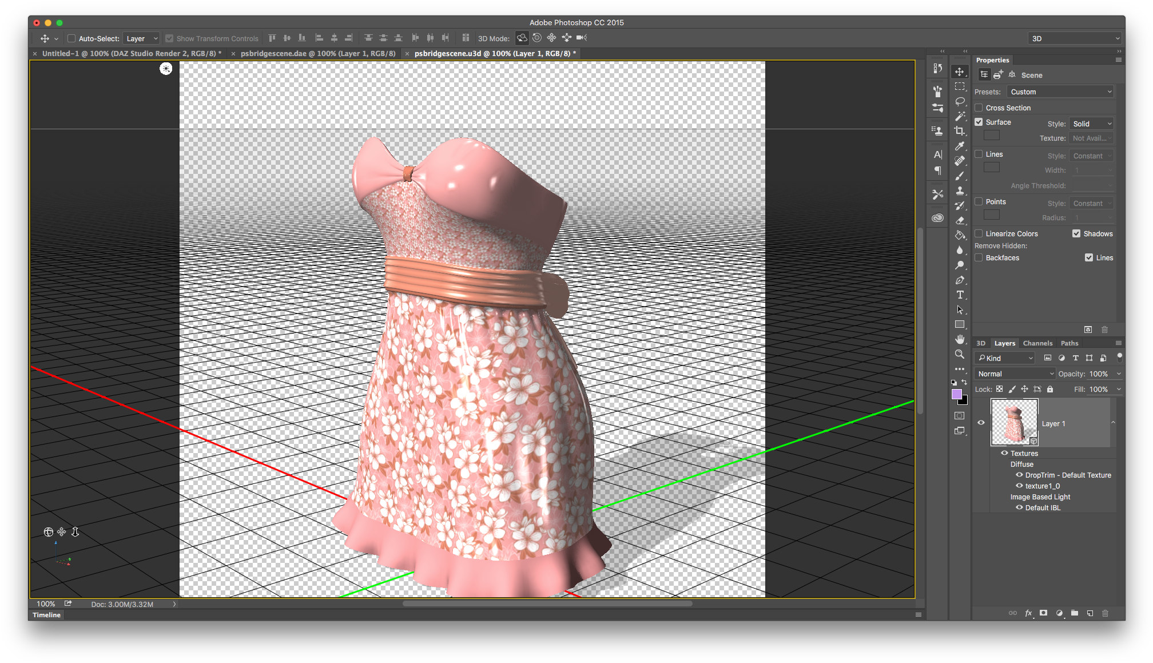Enable the Cross Section checkbox

click(979, 108)
